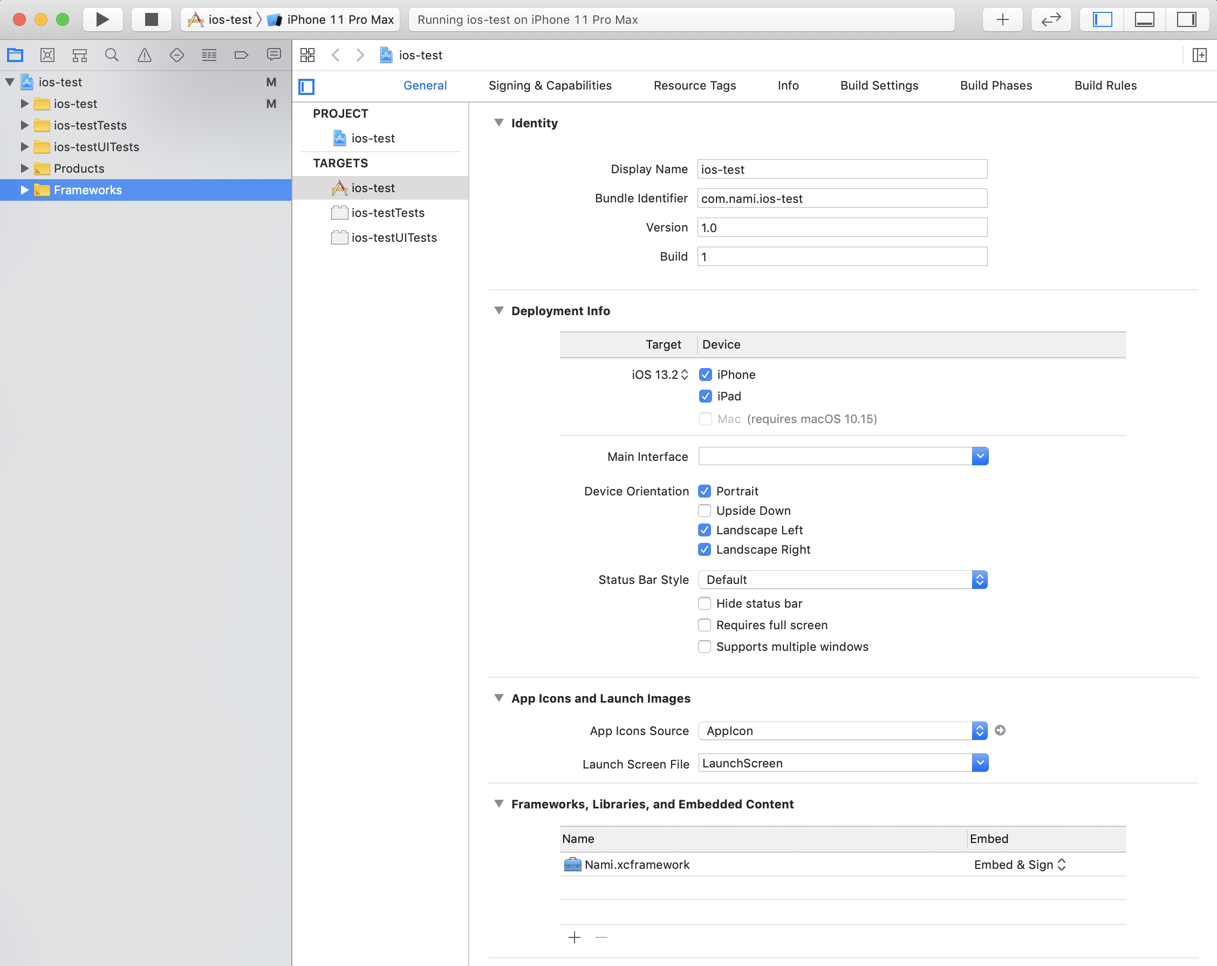Screen dimensions: 1217x966
Task: Click the related items grid icon
Action: pyautogui.click(x=307, y=55)
